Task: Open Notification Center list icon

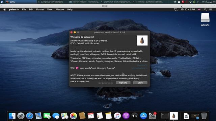Action: click(211, 9)
